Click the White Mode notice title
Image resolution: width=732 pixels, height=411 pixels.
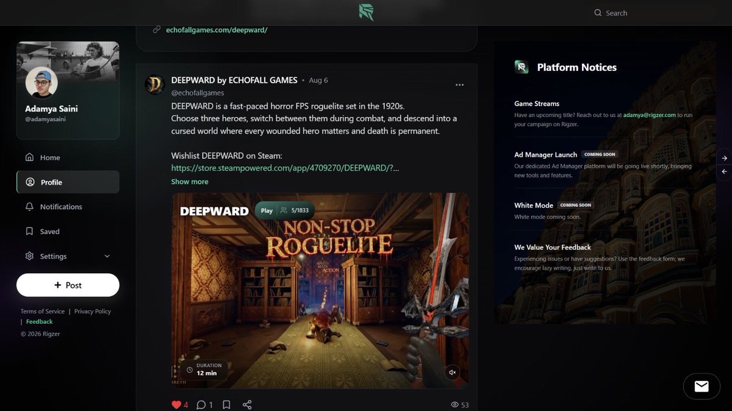pyautogui.click(x=534, y=205)
